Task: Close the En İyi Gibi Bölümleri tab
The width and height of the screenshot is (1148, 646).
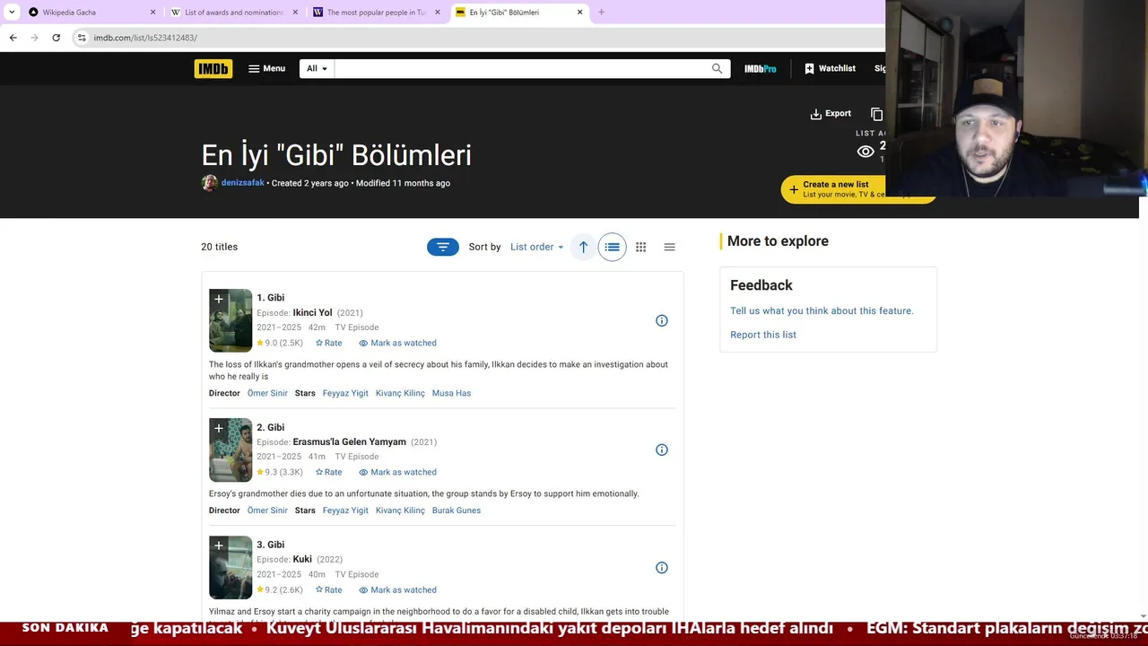Action: tap(579, 13)
